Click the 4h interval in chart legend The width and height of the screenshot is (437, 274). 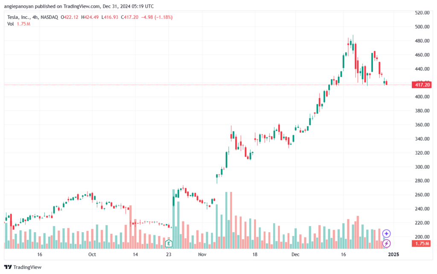click(x=35, y=17)
